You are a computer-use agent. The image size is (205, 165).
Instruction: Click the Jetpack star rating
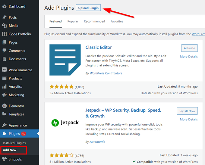point(61,155)
